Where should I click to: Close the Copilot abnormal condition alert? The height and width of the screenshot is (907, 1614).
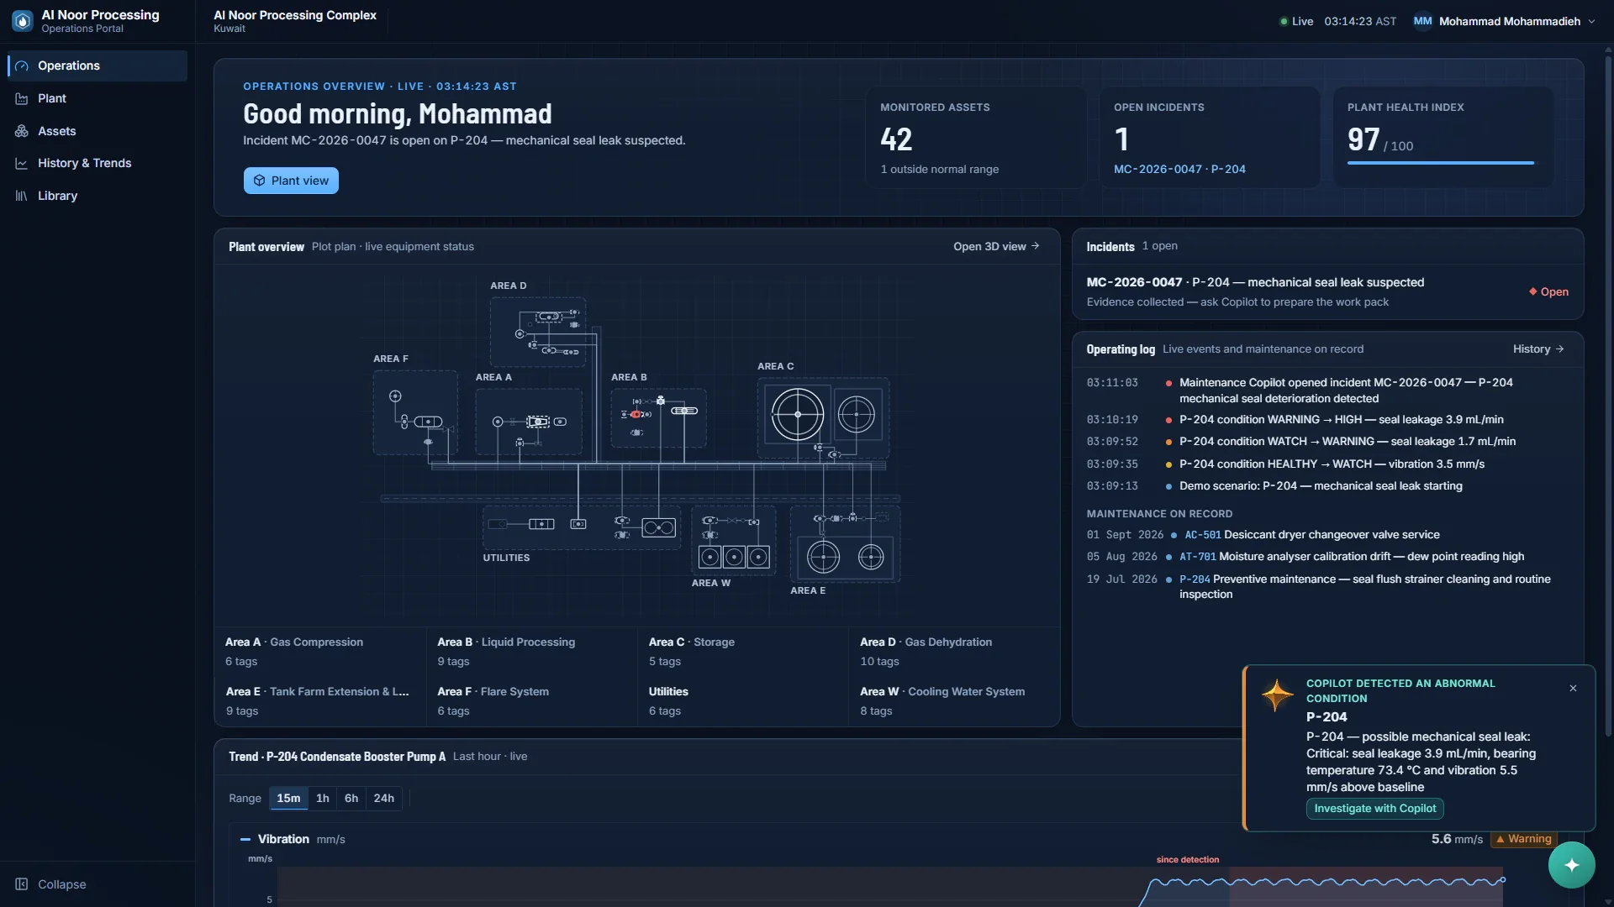coord(1573,689)
